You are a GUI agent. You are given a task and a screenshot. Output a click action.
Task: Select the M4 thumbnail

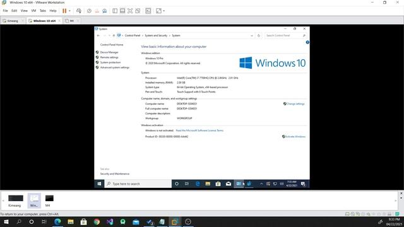(x=49, y=201)
